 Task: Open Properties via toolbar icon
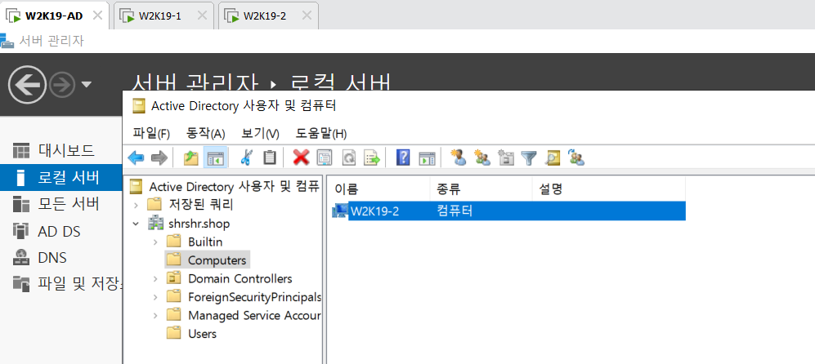pos(325,158)
